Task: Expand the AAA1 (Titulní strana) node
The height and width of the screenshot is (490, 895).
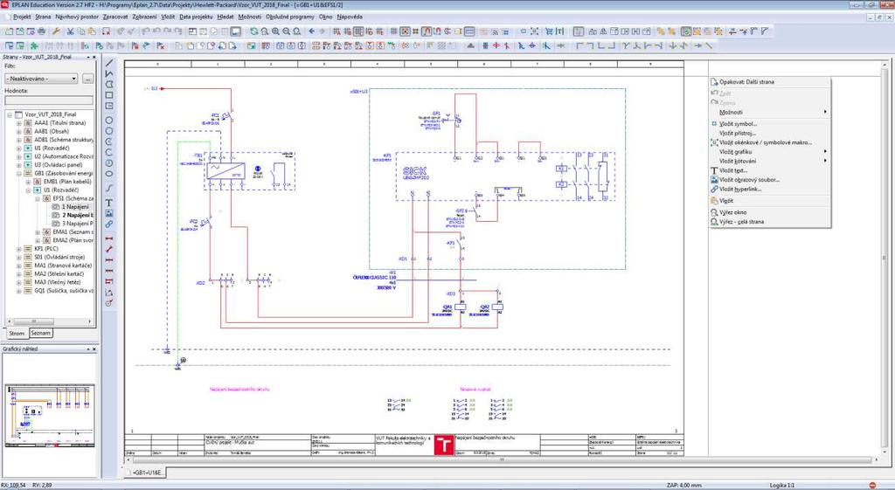Action: pos(19,123)
